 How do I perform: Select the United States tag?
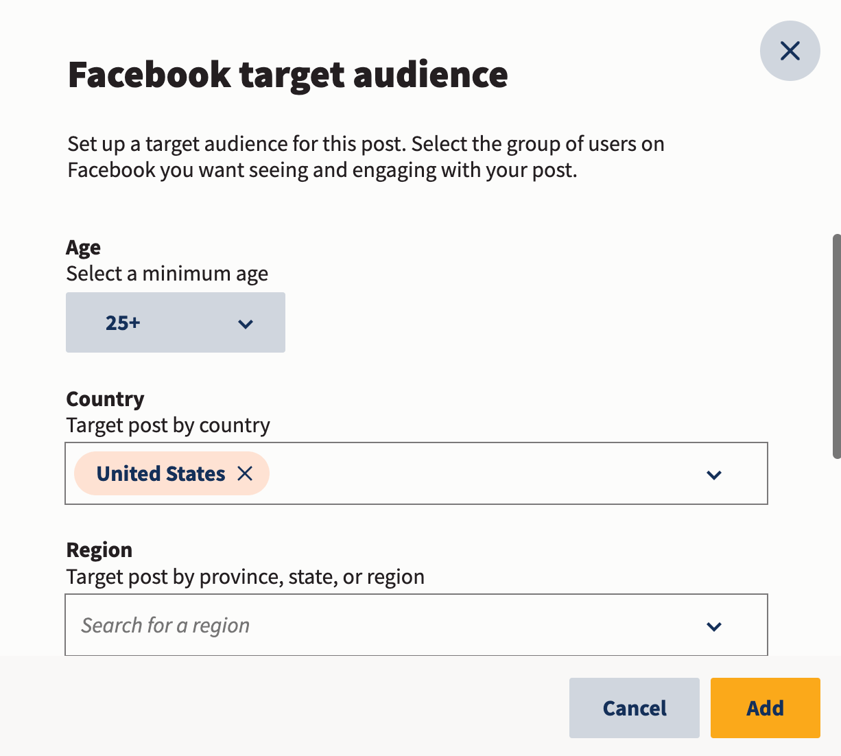coord(161,473)
